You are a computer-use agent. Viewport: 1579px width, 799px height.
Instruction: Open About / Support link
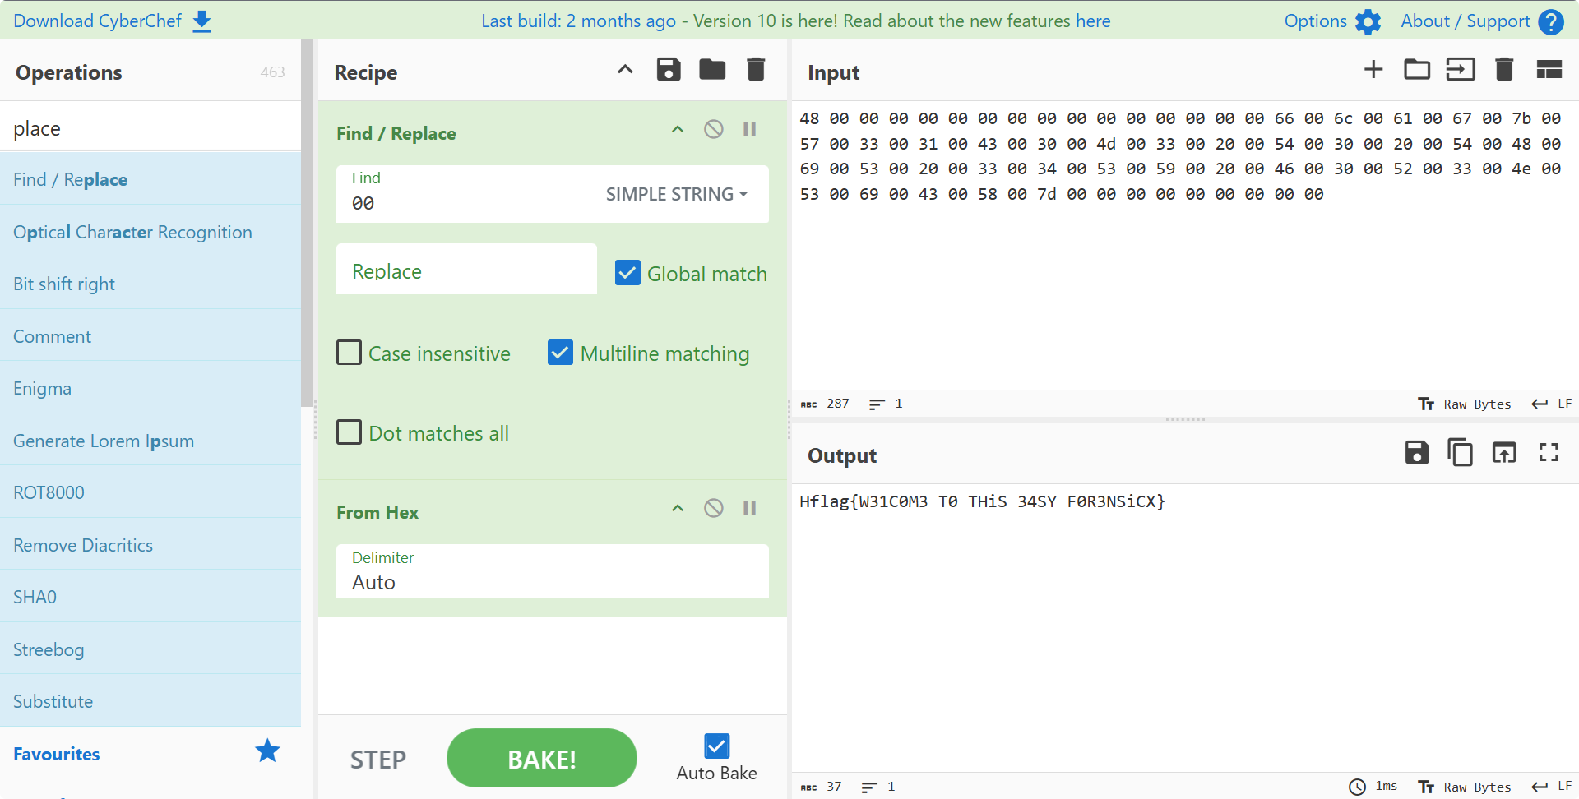pyautogui.click(x=1483, y=21)
